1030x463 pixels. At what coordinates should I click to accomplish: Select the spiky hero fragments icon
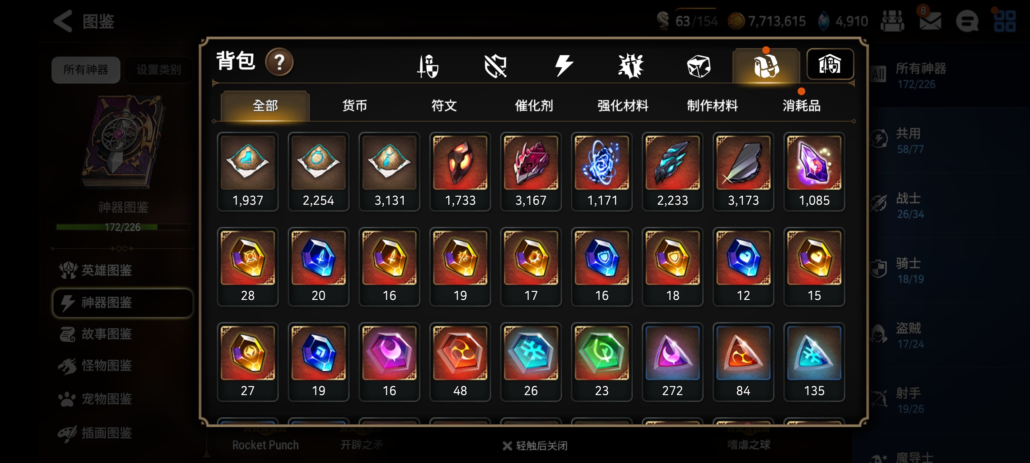(x=631, y=66)
